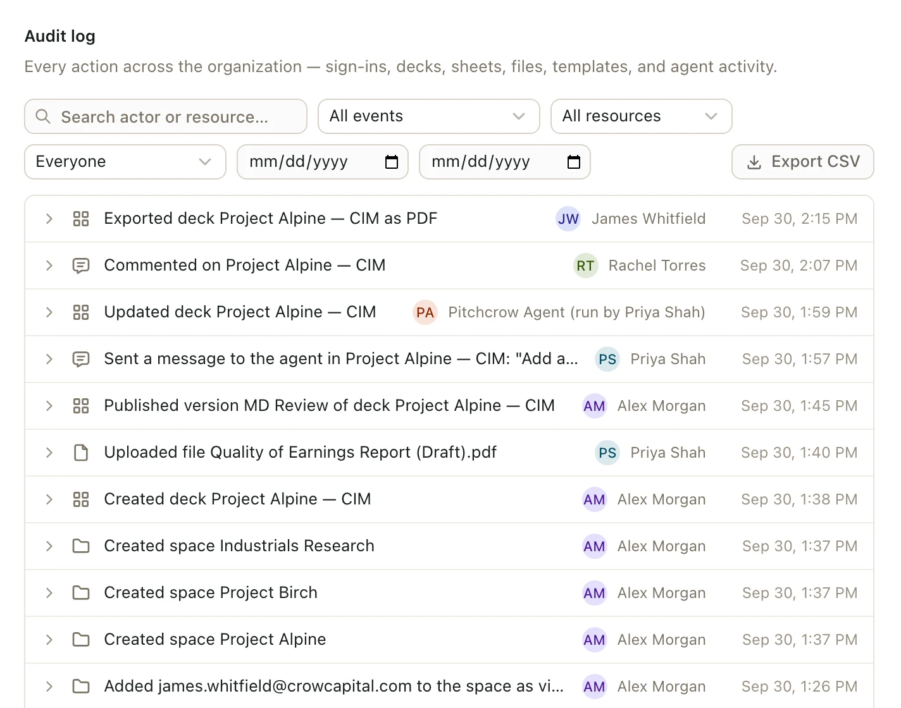The height and width of the screenshot is (708, 901).
Task: Click the end date mm/dd/yyyy field
Action: (x=505, y=162)
